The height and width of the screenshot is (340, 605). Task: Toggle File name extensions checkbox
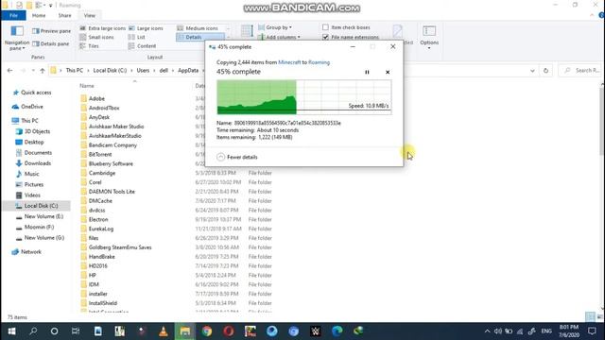(325, 37)
